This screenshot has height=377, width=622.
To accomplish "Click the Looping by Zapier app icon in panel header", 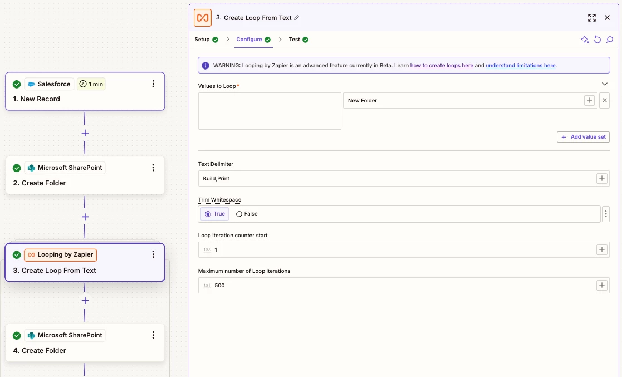I will tap(202, 18).
